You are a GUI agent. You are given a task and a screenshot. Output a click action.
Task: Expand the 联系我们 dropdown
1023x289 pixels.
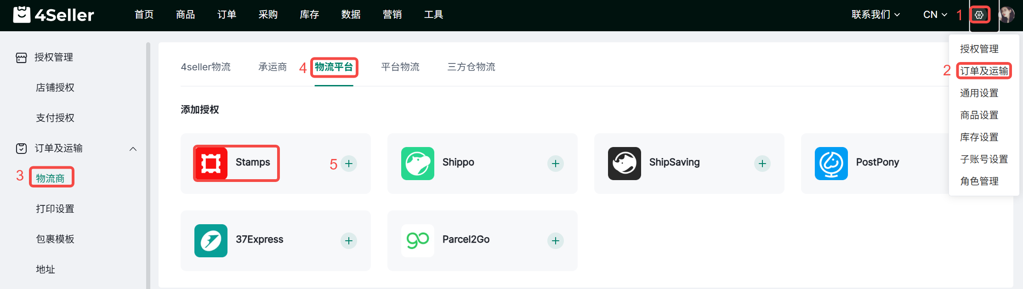875,15
